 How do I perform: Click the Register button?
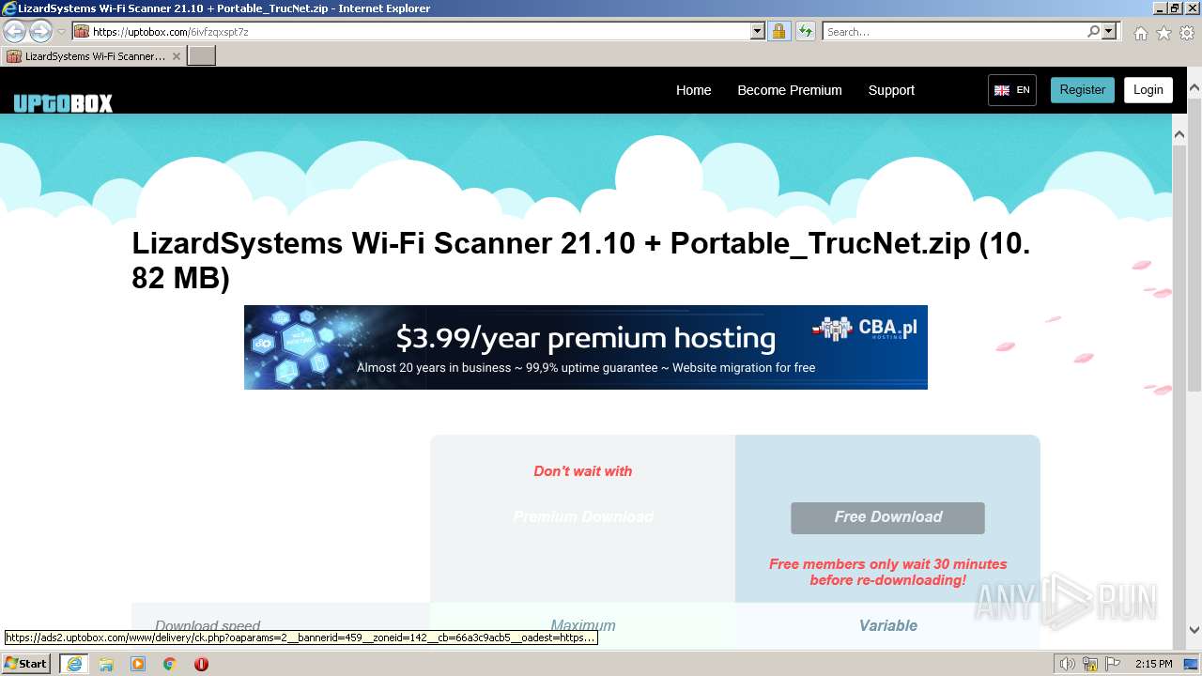(x=1082, y=90)
